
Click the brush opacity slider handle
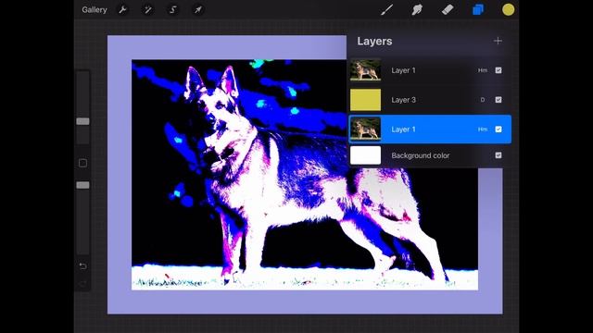[x=82, y=185]
